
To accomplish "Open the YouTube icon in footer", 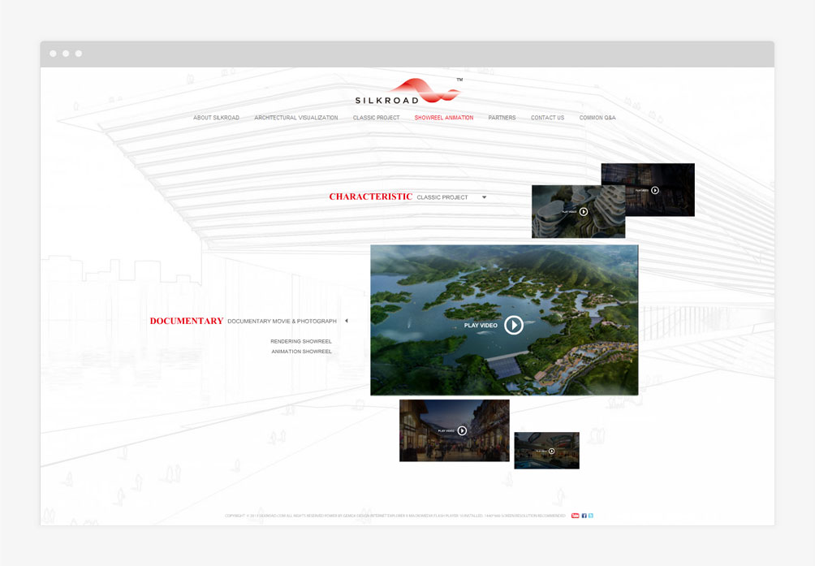I will tap(575, 516).
